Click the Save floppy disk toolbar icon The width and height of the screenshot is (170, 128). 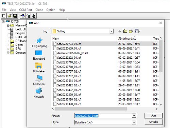pyautogui.click(x=15, y=16)
